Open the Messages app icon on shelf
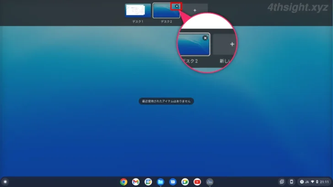Screen dimensions: 333x187 pos(172,182)
